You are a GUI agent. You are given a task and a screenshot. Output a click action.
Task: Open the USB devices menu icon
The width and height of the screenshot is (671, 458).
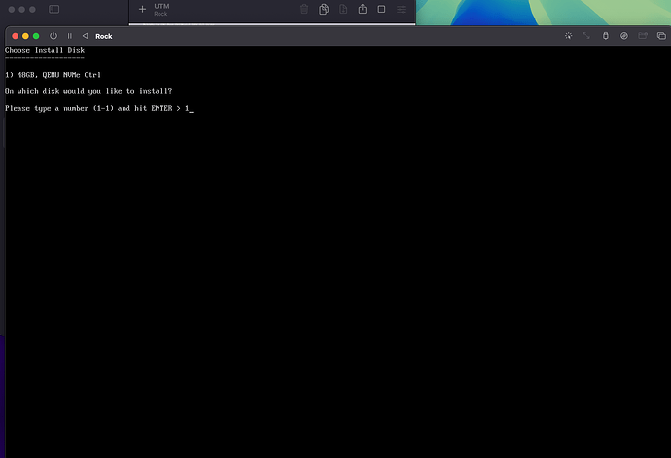point(605,36)
